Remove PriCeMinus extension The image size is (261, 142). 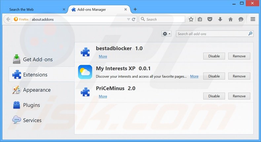pyautogui.click(x=239, y=96)
